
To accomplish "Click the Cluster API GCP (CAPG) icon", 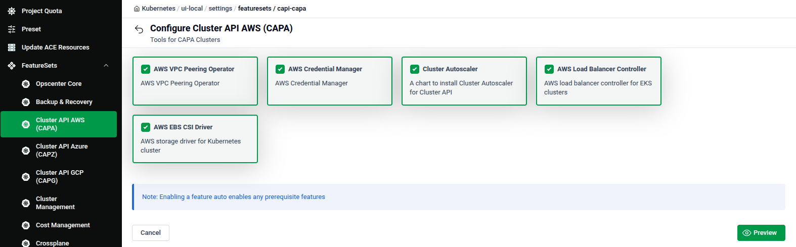I will coord(26,176).
